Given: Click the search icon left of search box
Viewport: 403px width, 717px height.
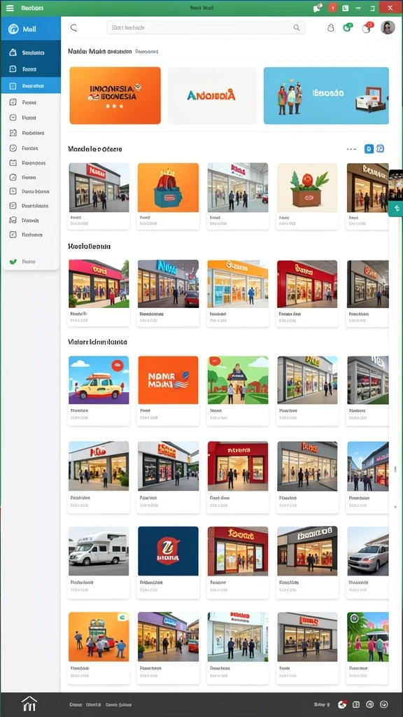Looking at the screenshot, I should [73, 28].
